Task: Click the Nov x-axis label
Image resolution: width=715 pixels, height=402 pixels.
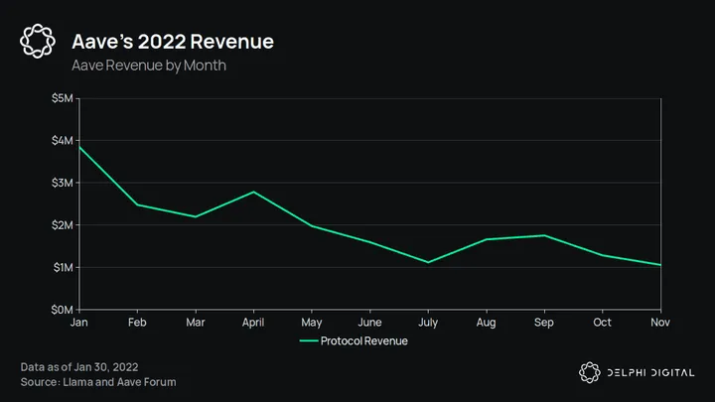Action: (660, 323)
